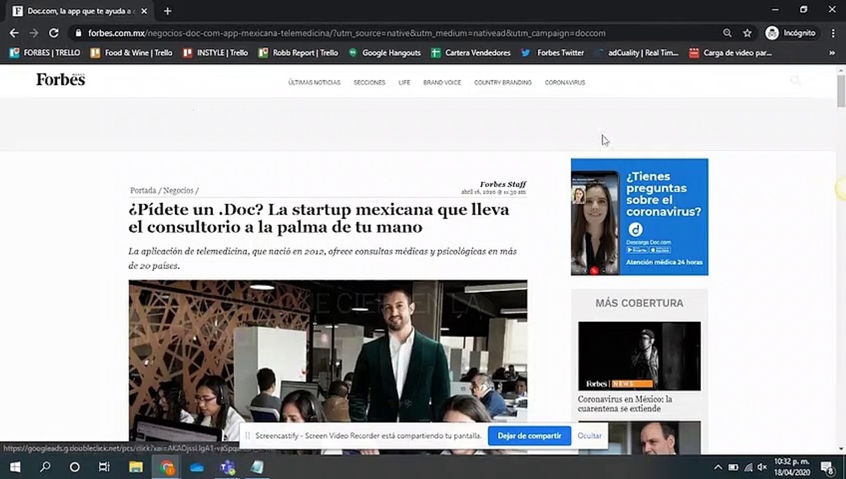Viewport: 846px width, 479px height.
Task: Open a new browser tab with plus icon
Action: [x=168, y=11]
